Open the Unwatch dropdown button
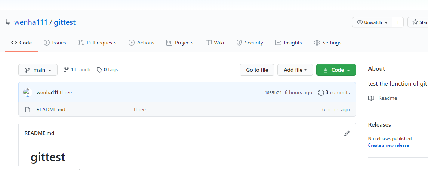The height and width of the screenshot is (170, 428). pyautogui.click(x=372, y=22)
